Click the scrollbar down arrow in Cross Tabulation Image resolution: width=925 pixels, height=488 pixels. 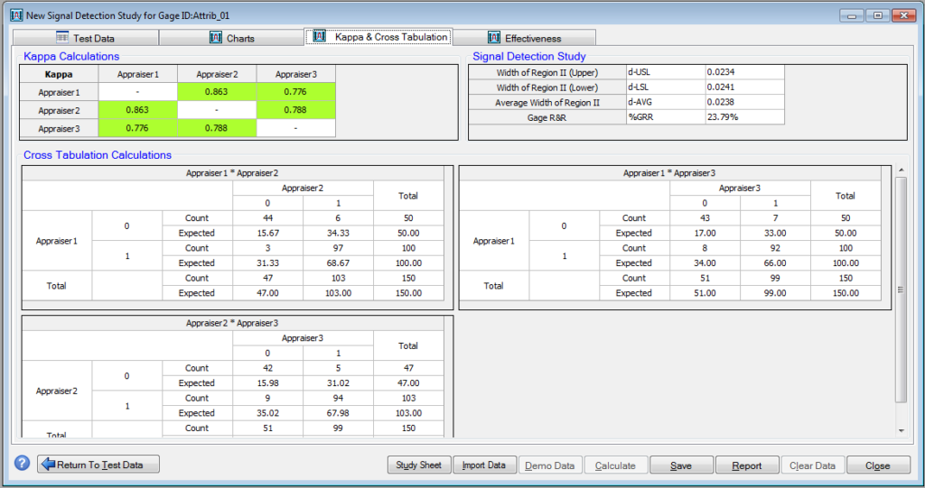coord(900,430)
